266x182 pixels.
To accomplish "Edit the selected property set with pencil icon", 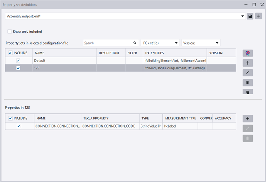I will pyautogui.click(x=247, y=73).
